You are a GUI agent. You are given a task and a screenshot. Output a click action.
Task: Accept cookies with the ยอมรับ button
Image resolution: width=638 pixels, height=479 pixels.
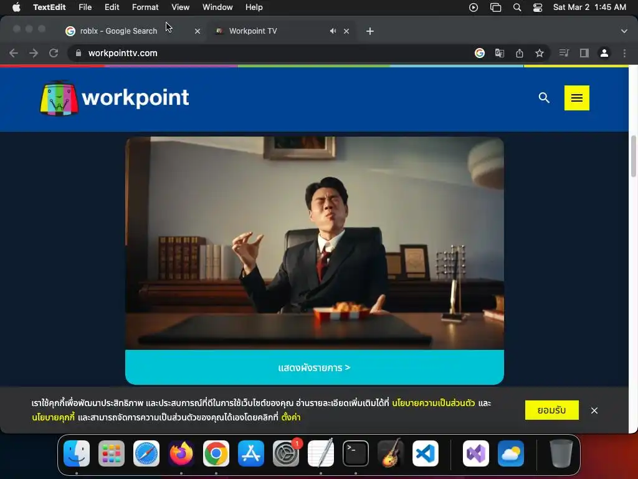click(x=552, y=410)
